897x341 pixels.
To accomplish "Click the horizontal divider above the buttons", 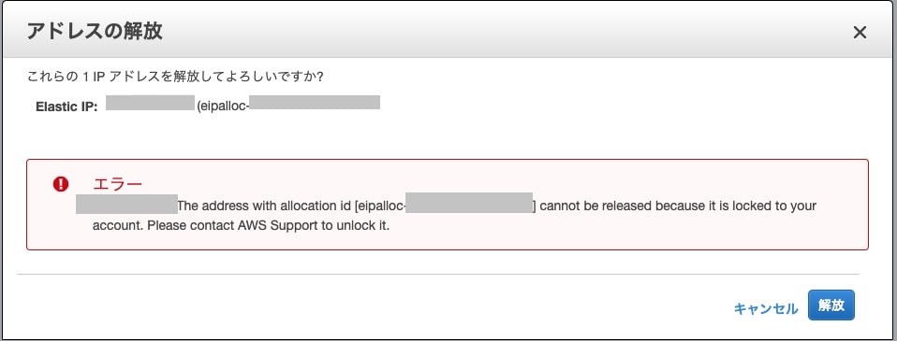I will [438, 274].
